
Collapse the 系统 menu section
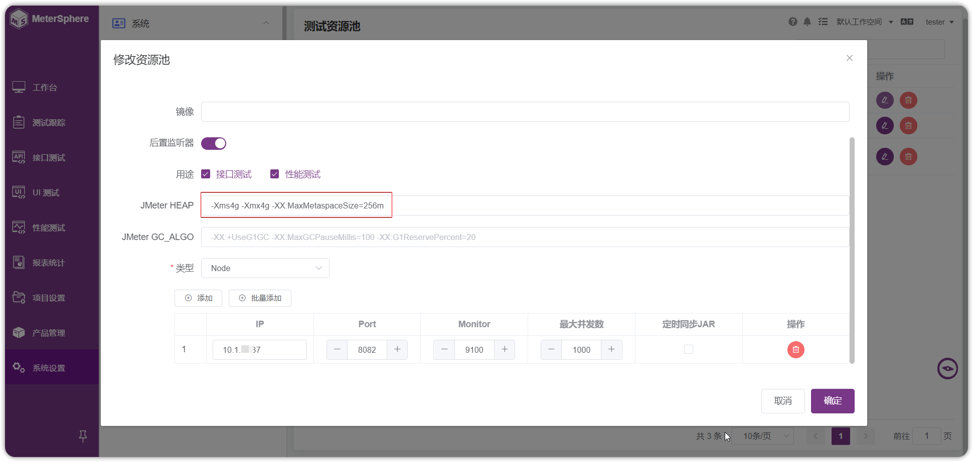266,23
